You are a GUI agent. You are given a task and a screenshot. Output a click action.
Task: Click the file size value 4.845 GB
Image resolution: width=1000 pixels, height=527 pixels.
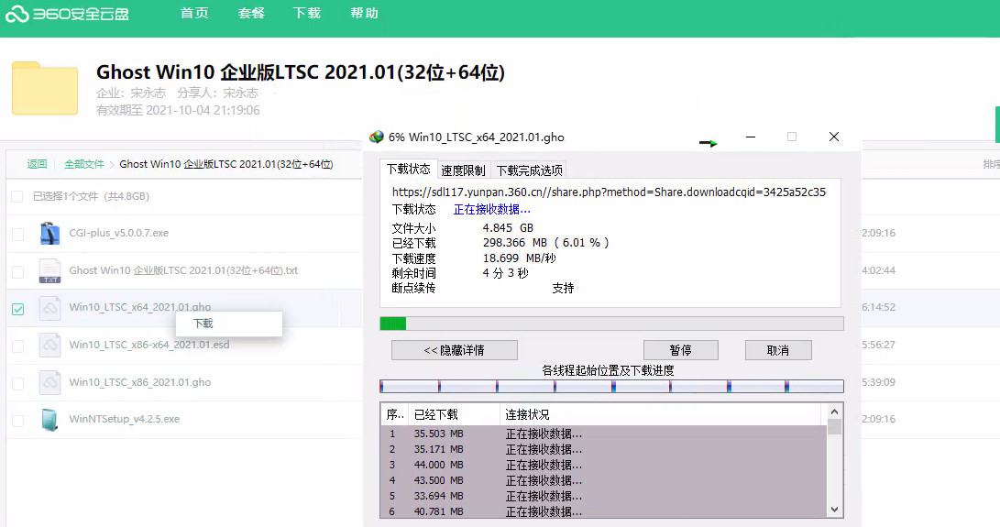508,228
